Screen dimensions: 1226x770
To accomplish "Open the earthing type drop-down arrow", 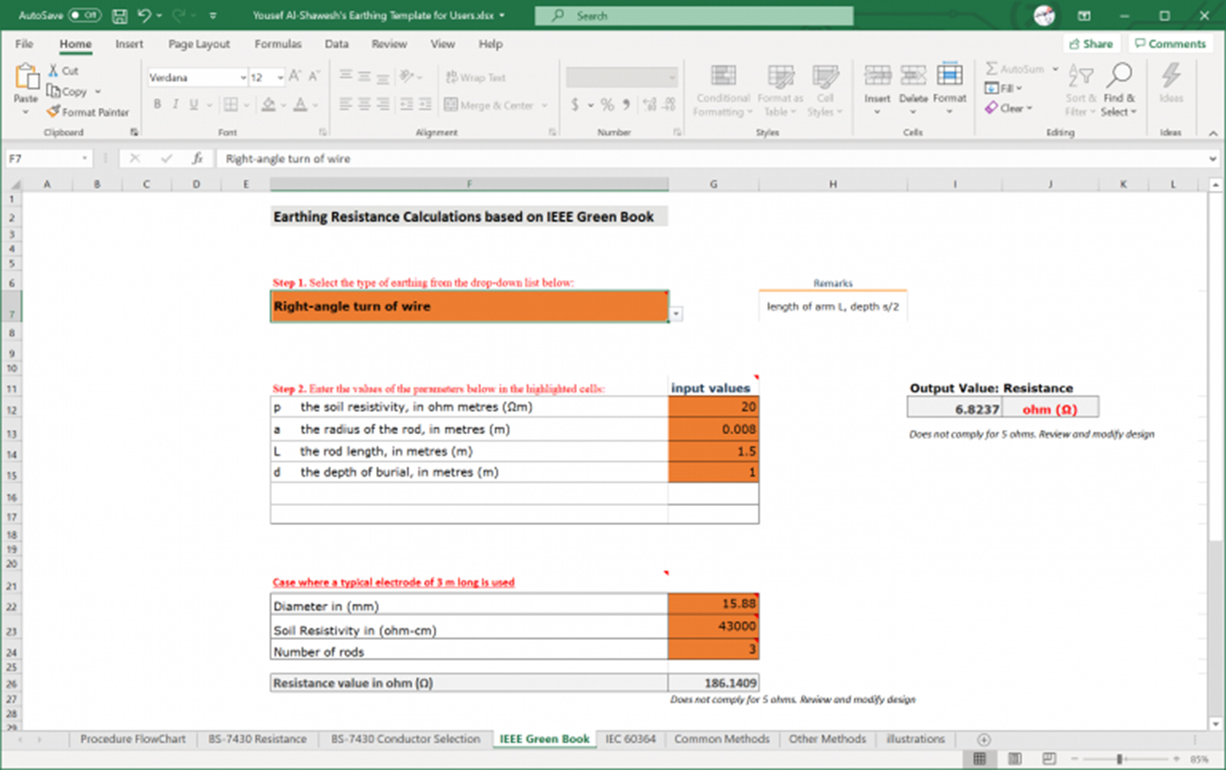I will pyautogui.click(x=676, y=314).
